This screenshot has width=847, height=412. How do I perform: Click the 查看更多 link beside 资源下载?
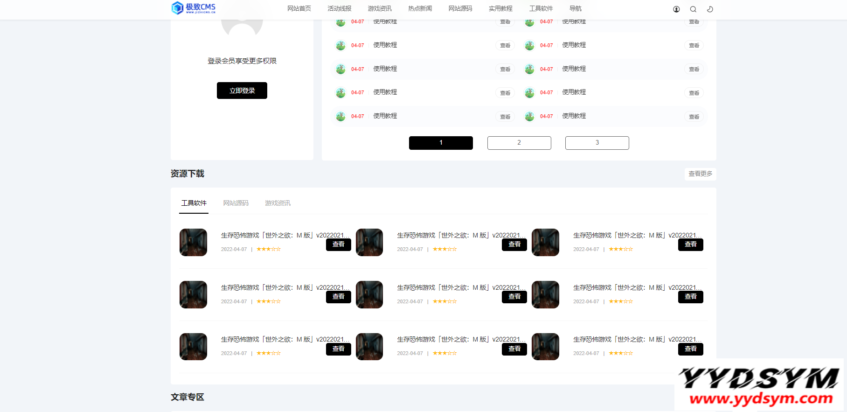pyautogui.click(x=700, y=174)
